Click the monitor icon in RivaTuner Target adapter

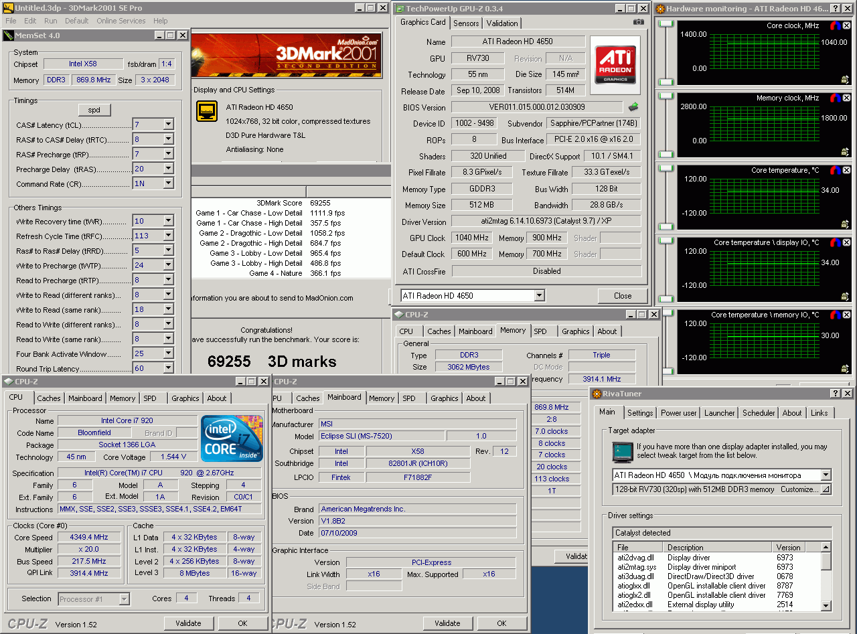pyautogui.click(x=623, y=451)
